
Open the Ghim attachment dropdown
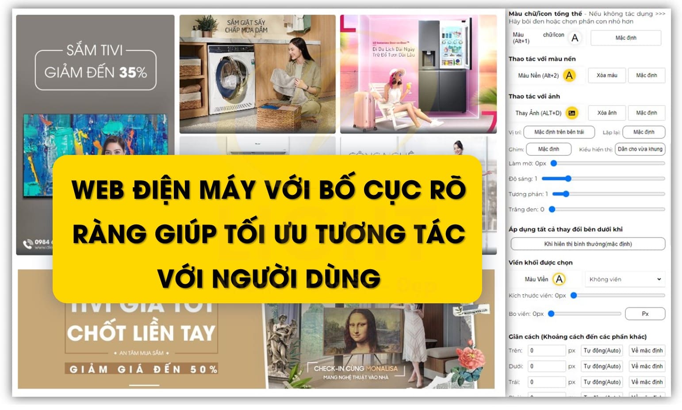(x=548, y=149)
